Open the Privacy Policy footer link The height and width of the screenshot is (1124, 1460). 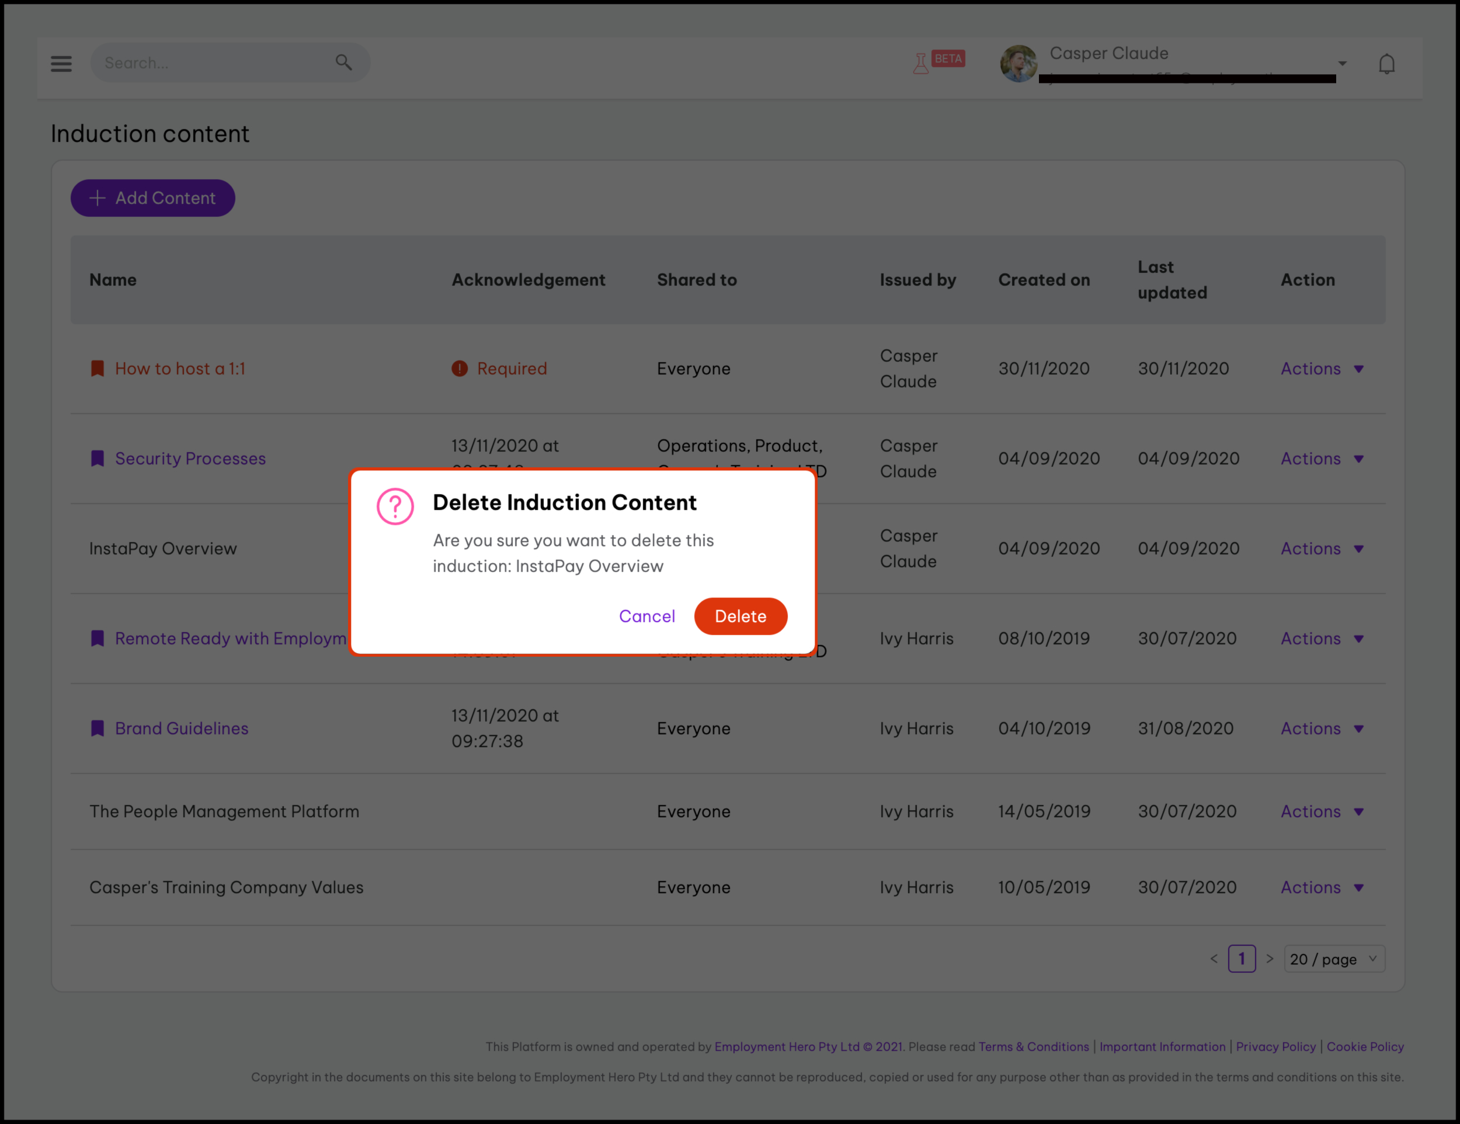1275,1046
